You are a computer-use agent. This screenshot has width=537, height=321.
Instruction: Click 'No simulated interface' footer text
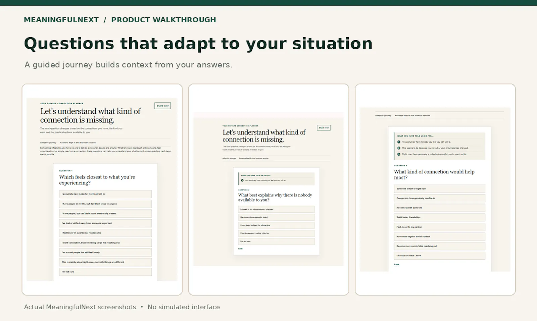click(184, 307)
